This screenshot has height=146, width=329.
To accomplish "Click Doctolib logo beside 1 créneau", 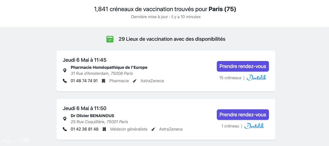I will click(x=254, y=126).
